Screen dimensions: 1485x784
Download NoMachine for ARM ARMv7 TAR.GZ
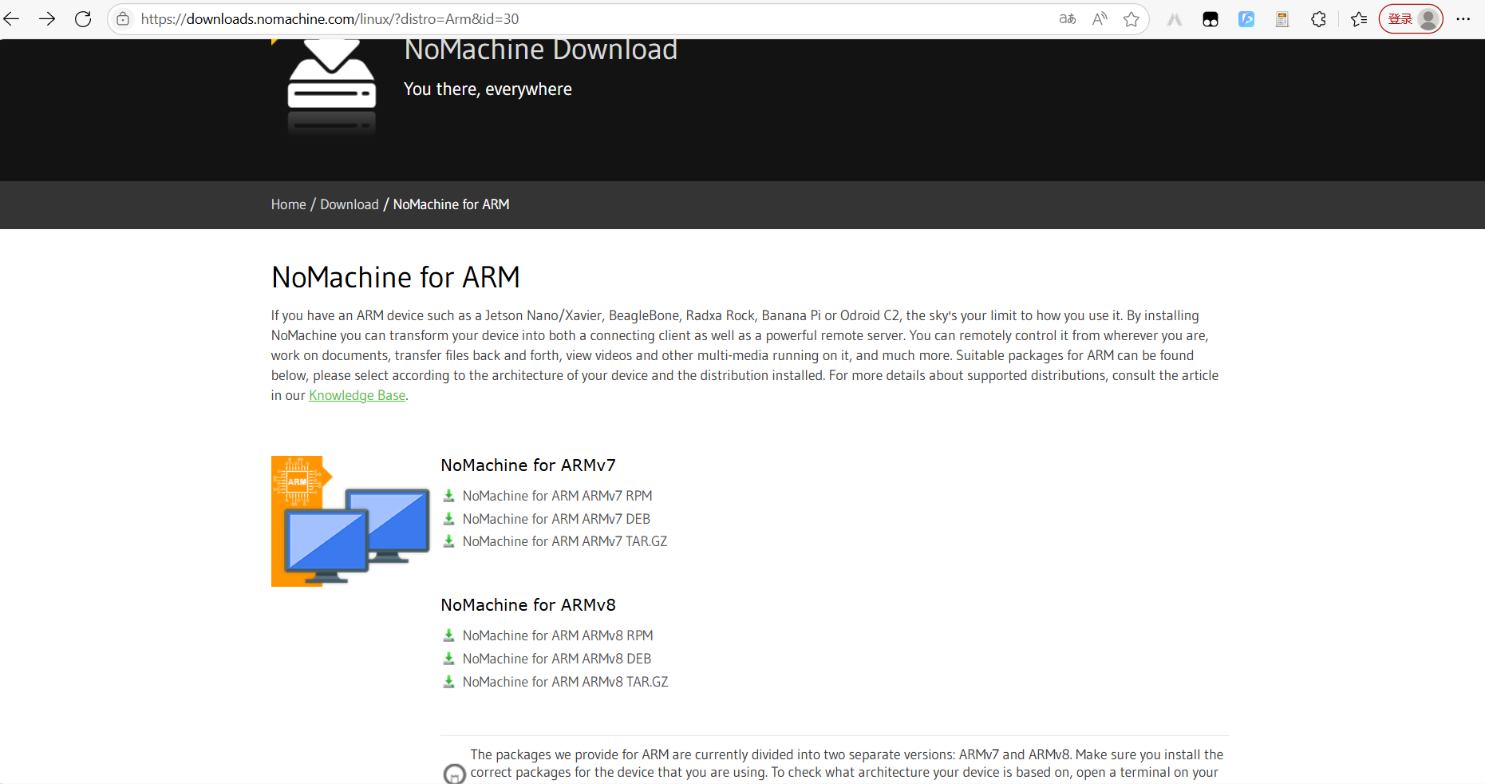565,541
